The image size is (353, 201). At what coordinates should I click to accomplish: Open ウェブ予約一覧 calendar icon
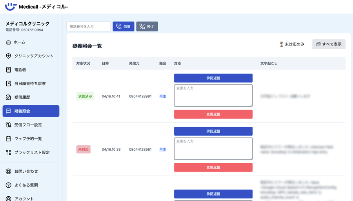9,139
